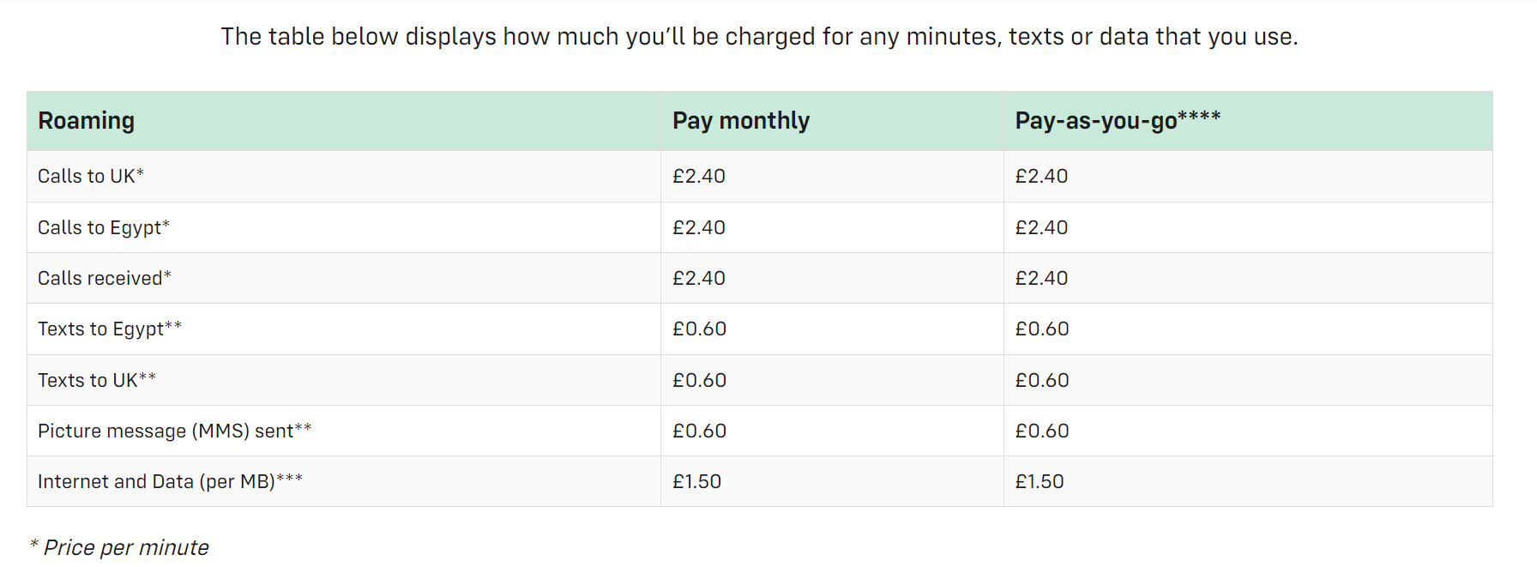The width and height of the screenshot is (1537, 567).
Task: Click the Pay-as-you-go column header
Action: click(1118, 120)
